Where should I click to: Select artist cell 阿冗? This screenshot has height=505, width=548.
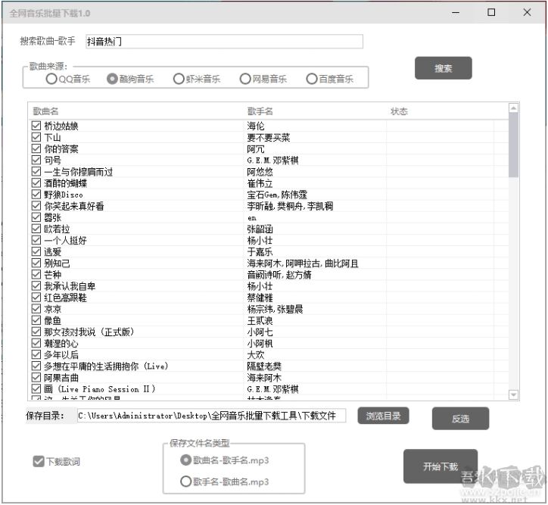pyautogui.click(x=256, y=148)
